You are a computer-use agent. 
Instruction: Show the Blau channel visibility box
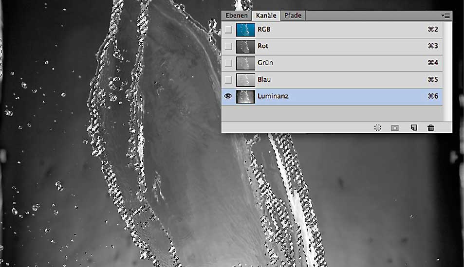pos(228,79)
